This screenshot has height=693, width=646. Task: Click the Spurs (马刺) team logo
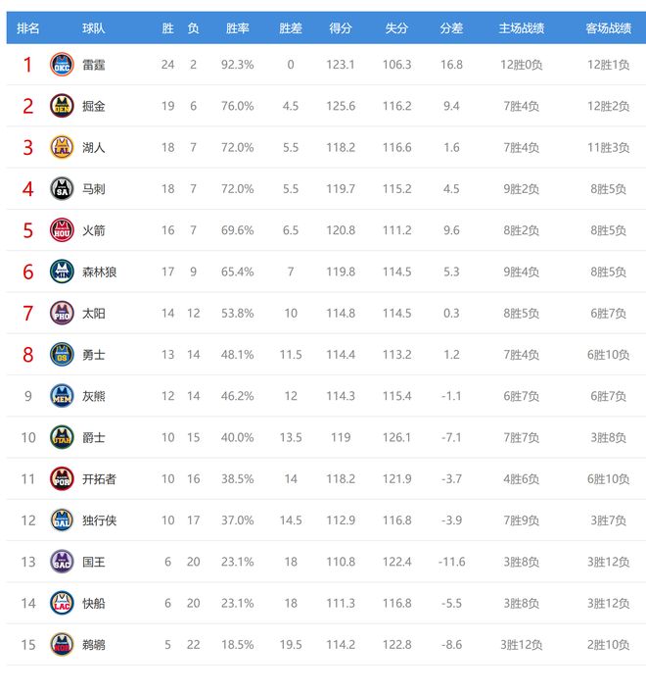pos(62,188)
